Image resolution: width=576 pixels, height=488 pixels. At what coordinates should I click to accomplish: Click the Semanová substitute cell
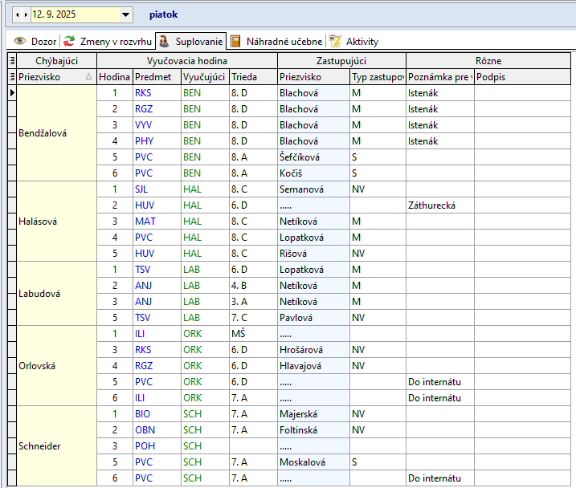314,189
